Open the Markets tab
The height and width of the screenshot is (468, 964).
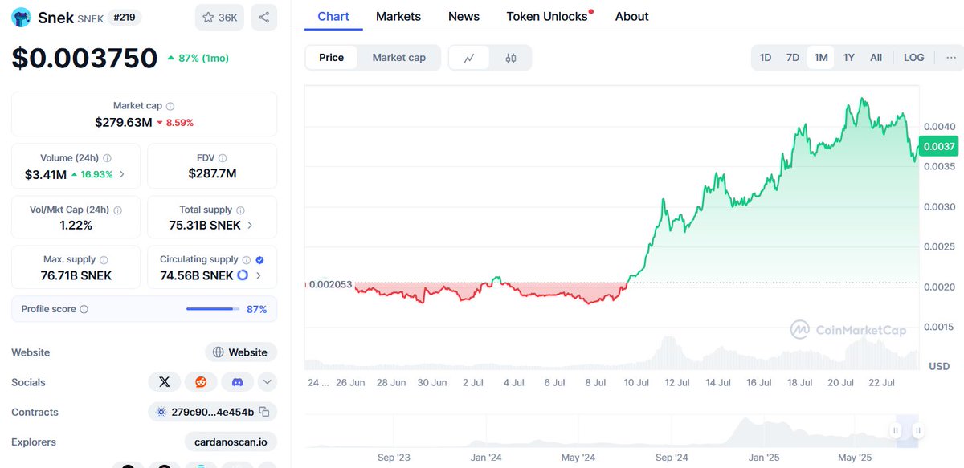coord(398,16)
